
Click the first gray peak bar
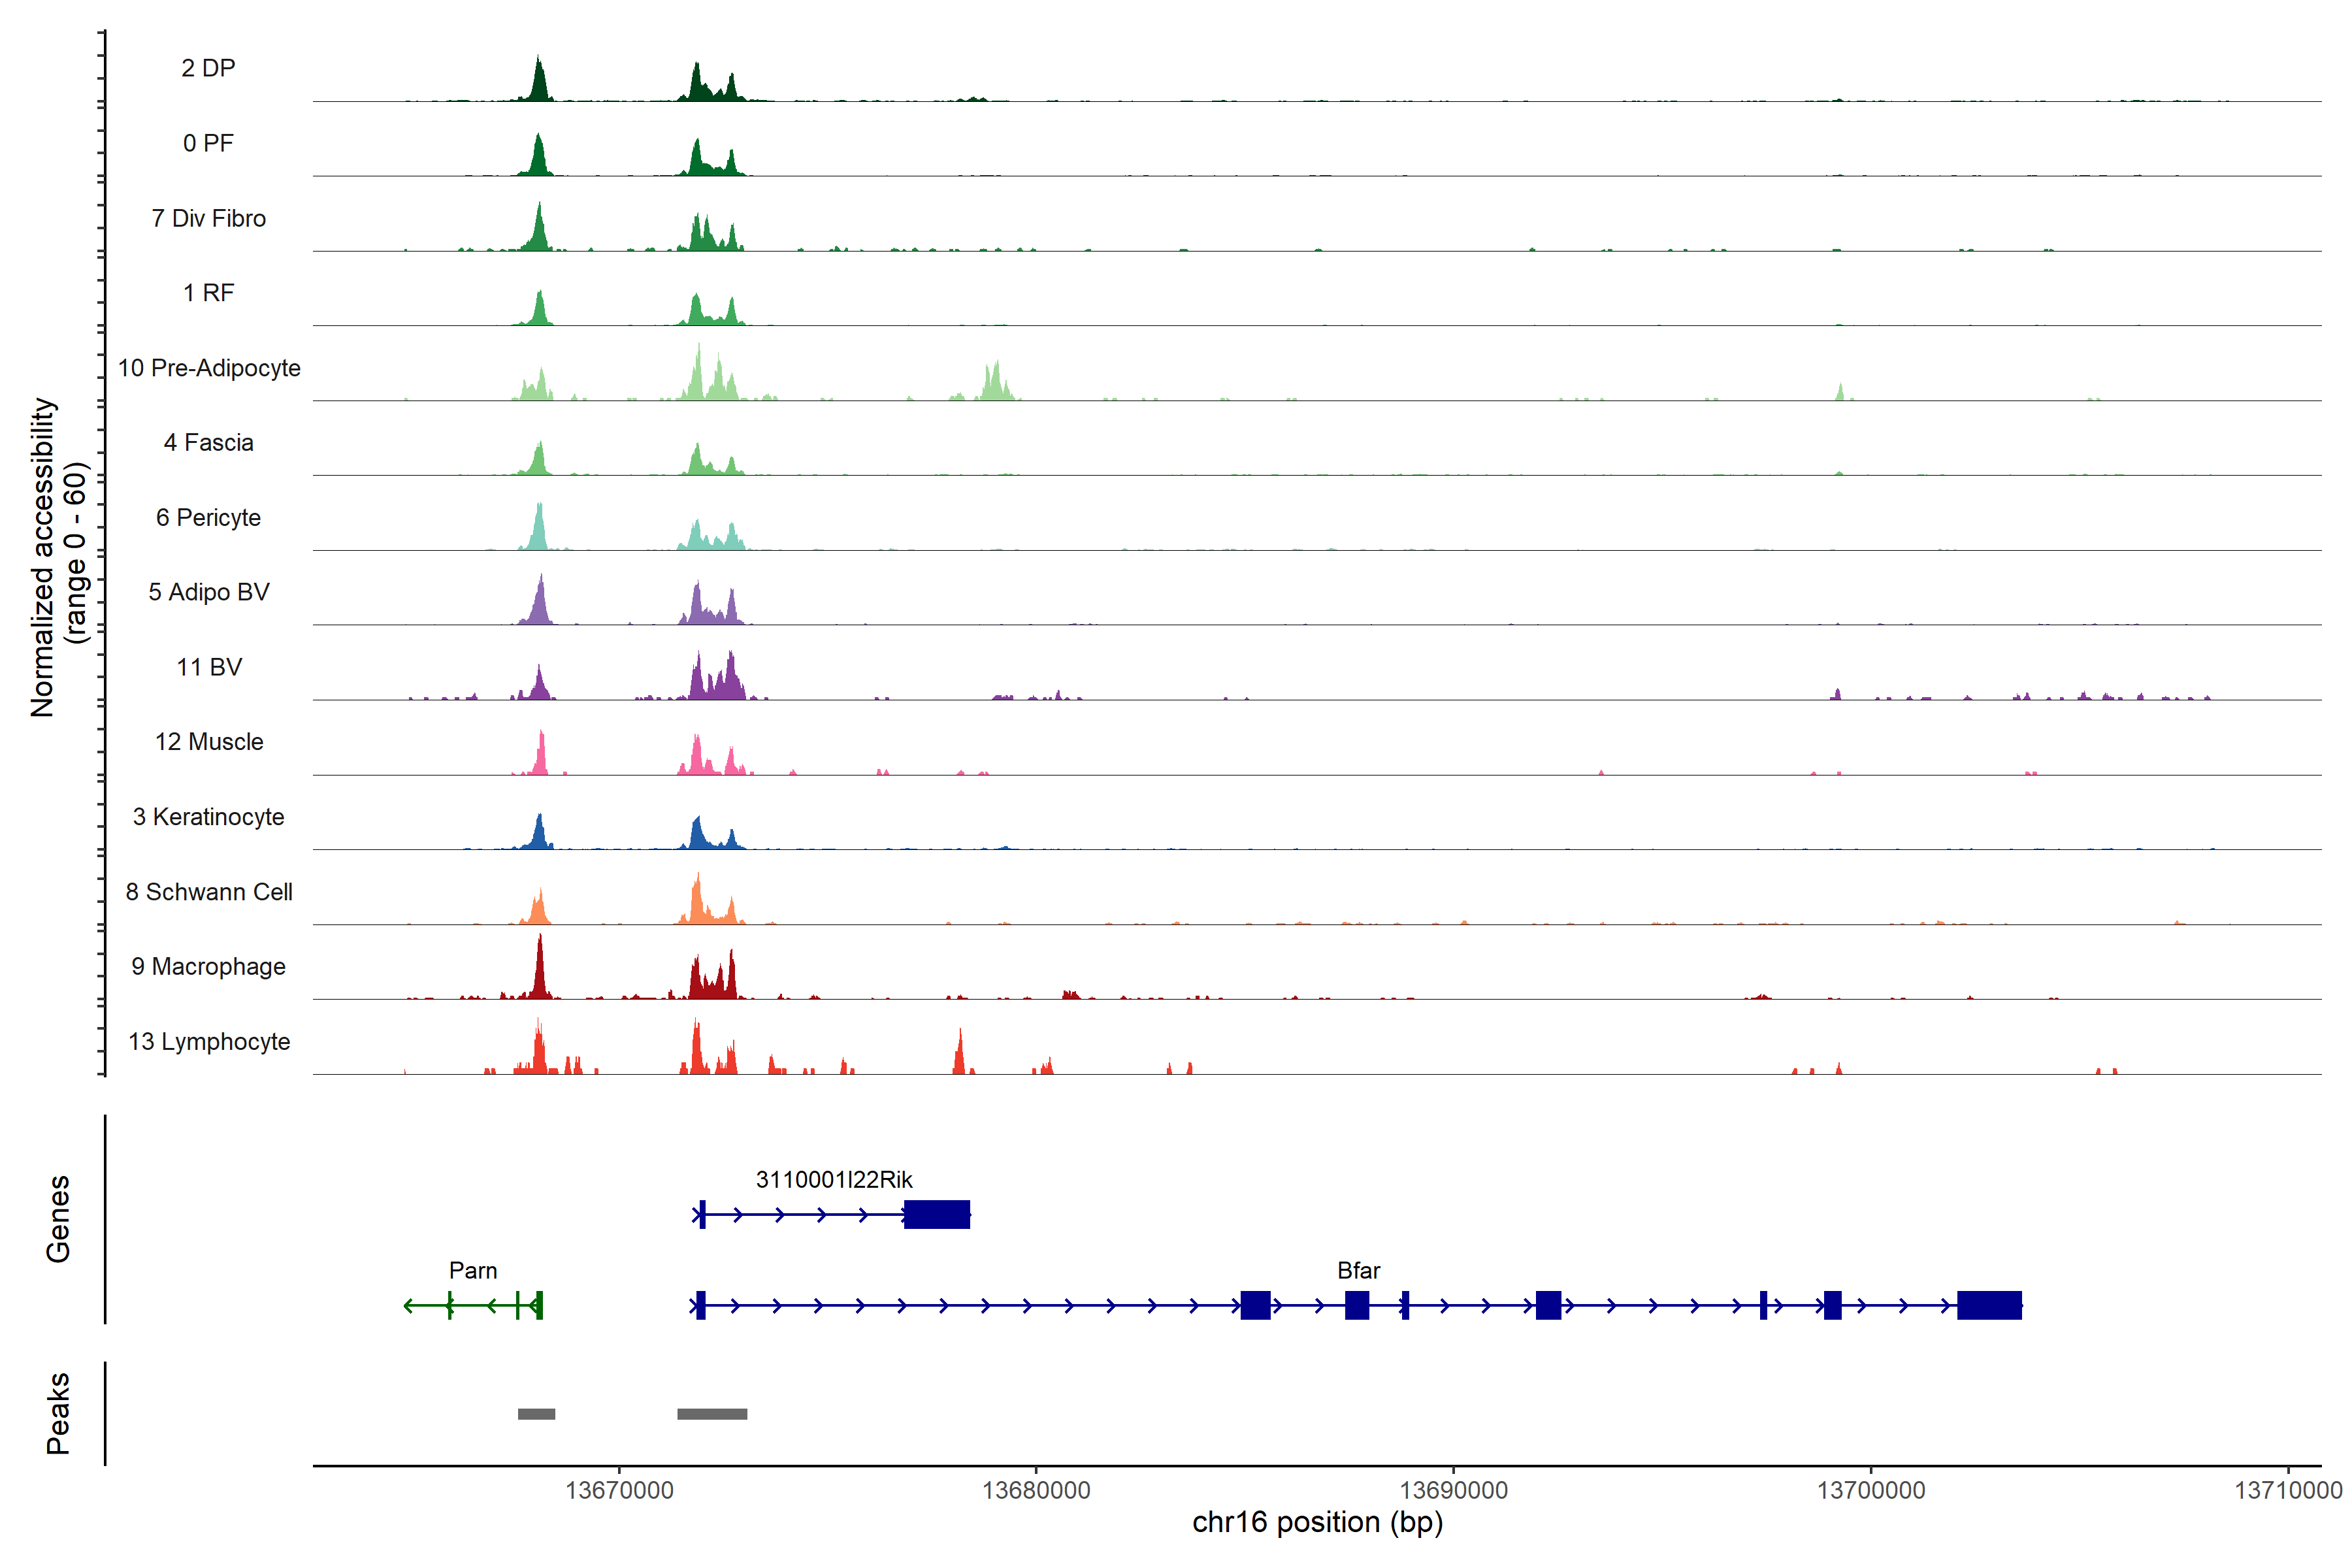click(x=536, y=1414)
